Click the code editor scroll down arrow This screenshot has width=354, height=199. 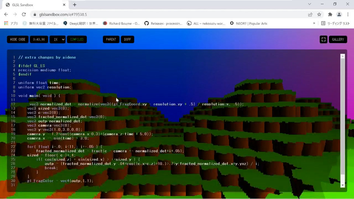(x=343, y=185)
